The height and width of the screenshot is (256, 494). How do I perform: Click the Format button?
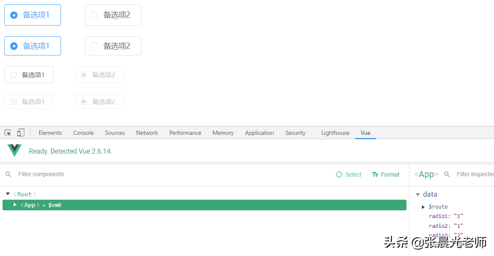[x=386, y=175]
